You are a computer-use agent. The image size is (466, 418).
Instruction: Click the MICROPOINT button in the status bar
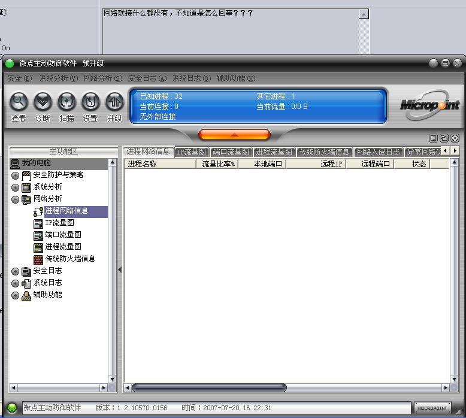tap(432, 408)
